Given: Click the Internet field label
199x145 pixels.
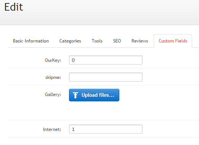Looking at the screenshot, I should 52,129.
